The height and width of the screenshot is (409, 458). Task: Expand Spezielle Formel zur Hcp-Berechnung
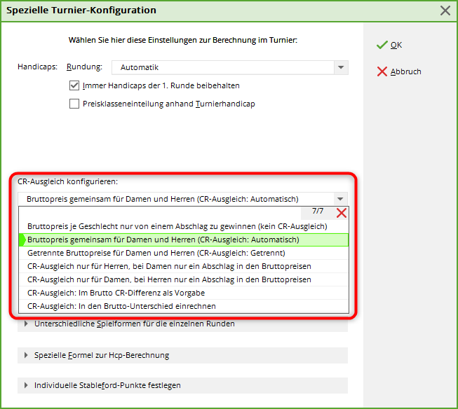pyautogui.click(x=182, y=355)
